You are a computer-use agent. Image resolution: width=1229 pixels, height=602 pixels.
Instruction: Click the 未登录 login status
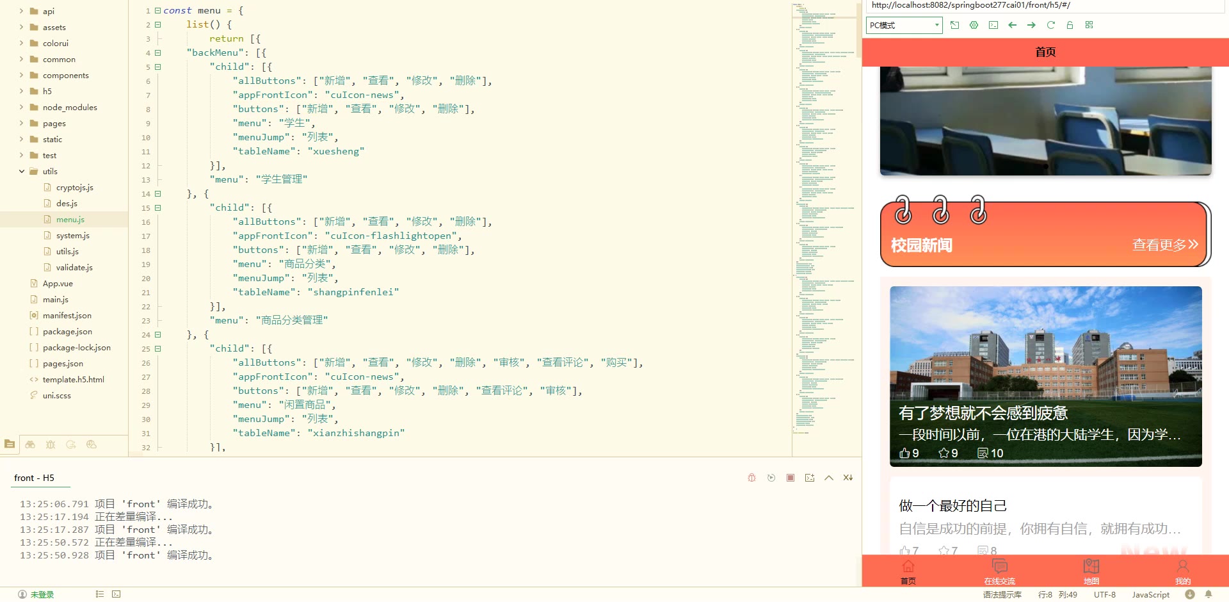pos(36,594)
